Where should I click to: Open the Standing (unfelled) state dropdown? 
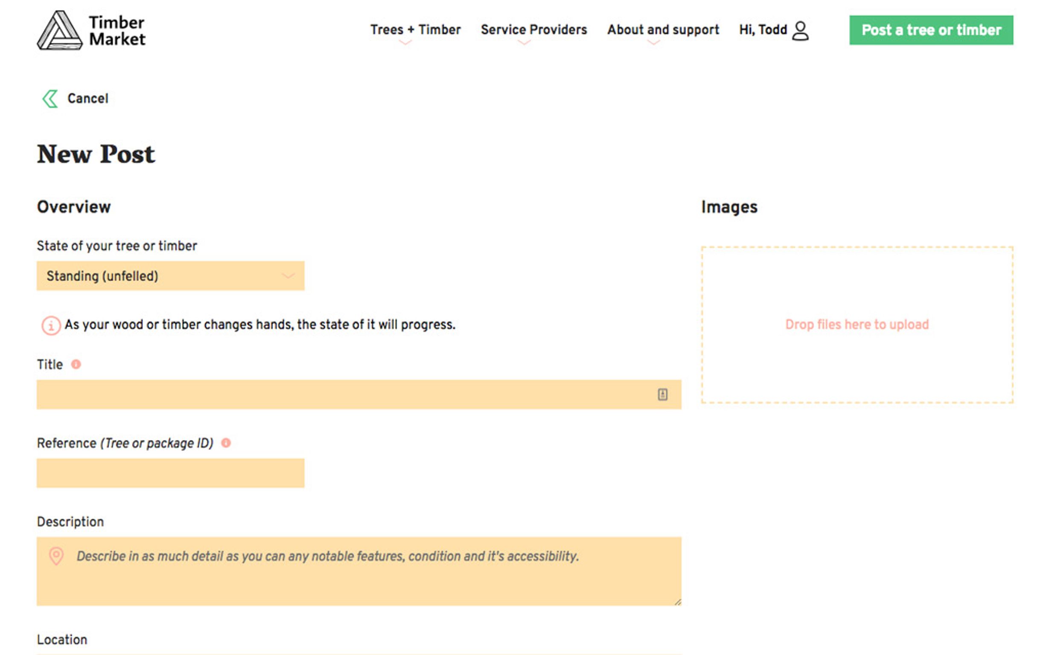(170, 275)
